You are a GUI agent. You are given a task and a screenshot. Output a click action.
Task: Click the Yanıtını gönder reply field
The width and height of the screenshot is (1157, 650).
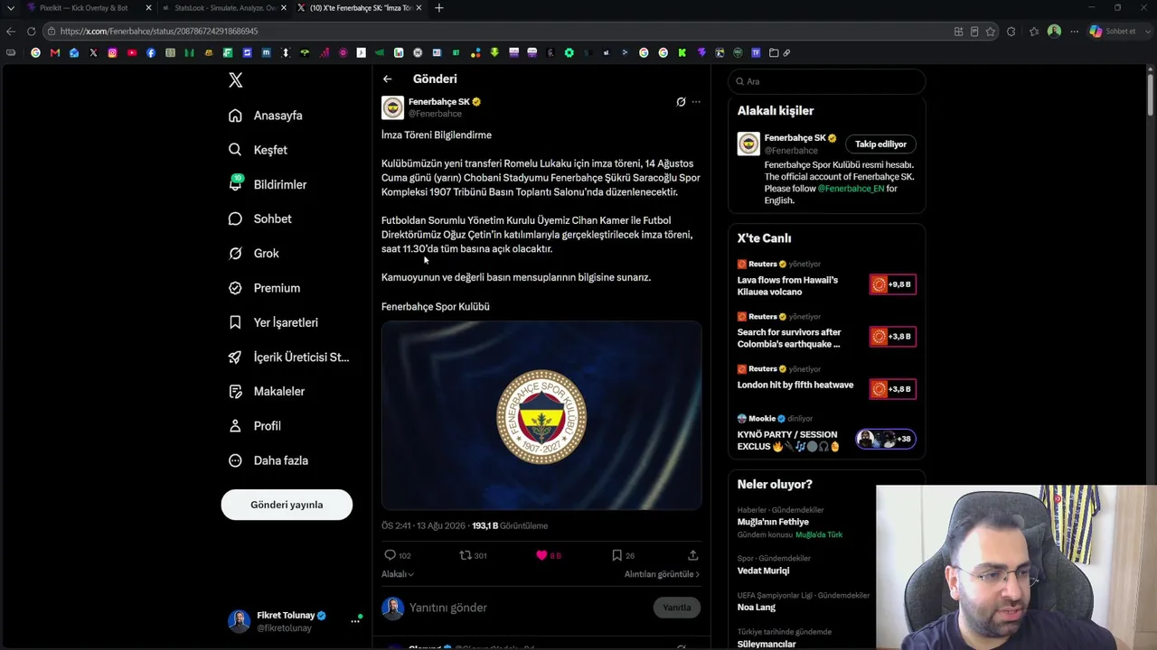[x=529, y=608]
